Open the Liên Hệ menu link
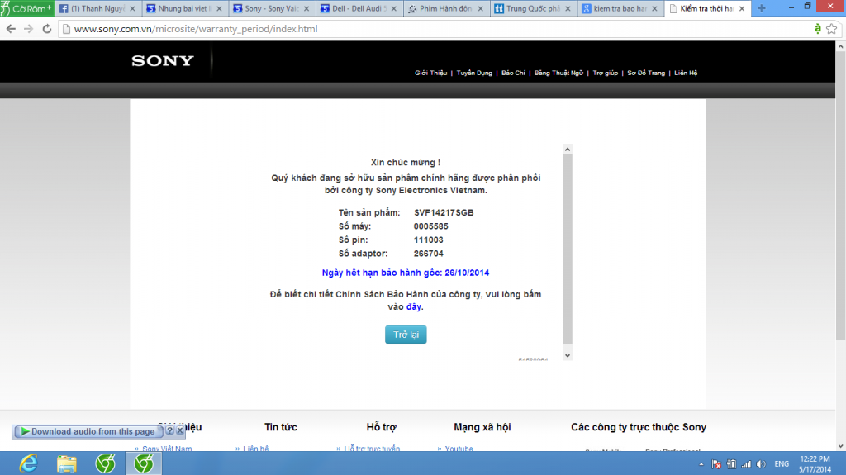This screenshot has height=475, width=846. pos(686,73)
